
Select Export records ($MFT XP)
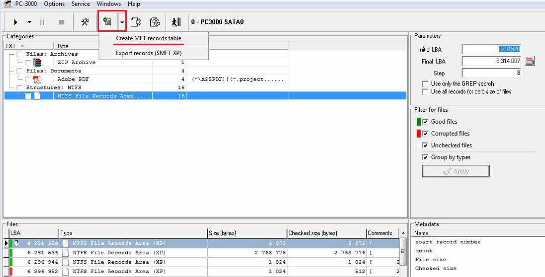pyautogui.click(x=148, y=53)
